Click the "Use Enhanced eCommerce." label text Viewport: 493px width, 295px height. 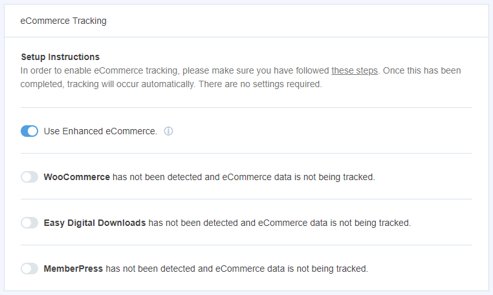(x=100, y=131)
